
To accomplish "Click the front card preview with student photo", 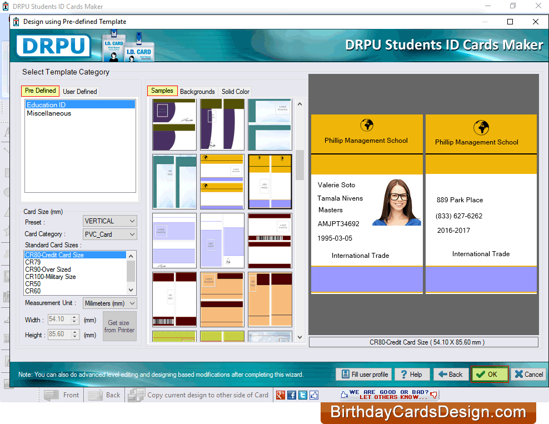I will click(x=367, y=204).
